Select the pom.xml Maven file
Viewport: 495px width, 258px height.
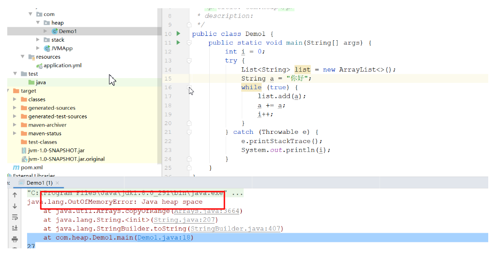tap(31, 167)
